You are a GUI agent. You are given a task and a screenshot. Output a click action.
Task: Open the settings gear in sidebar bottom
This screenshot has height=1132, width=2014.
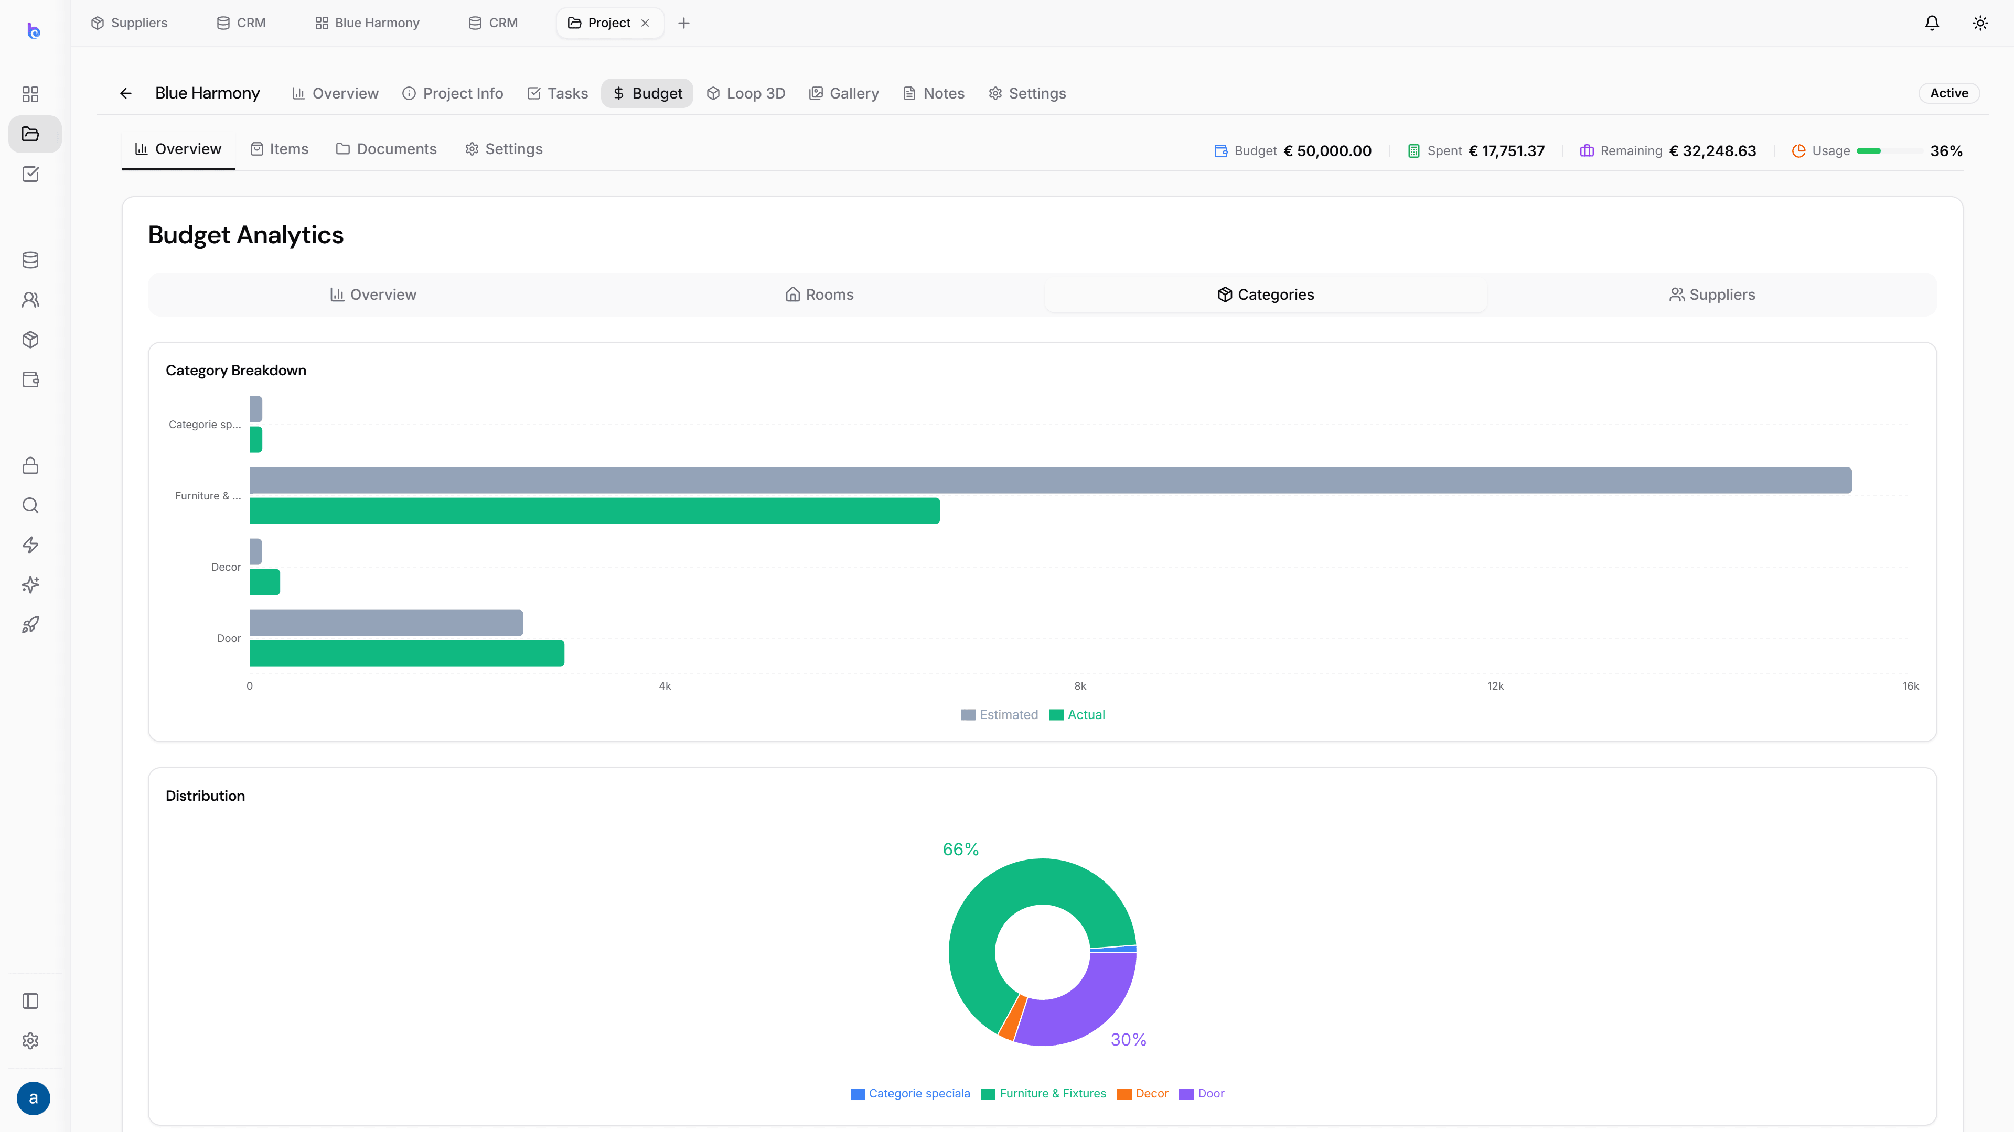pos(30,1041)
